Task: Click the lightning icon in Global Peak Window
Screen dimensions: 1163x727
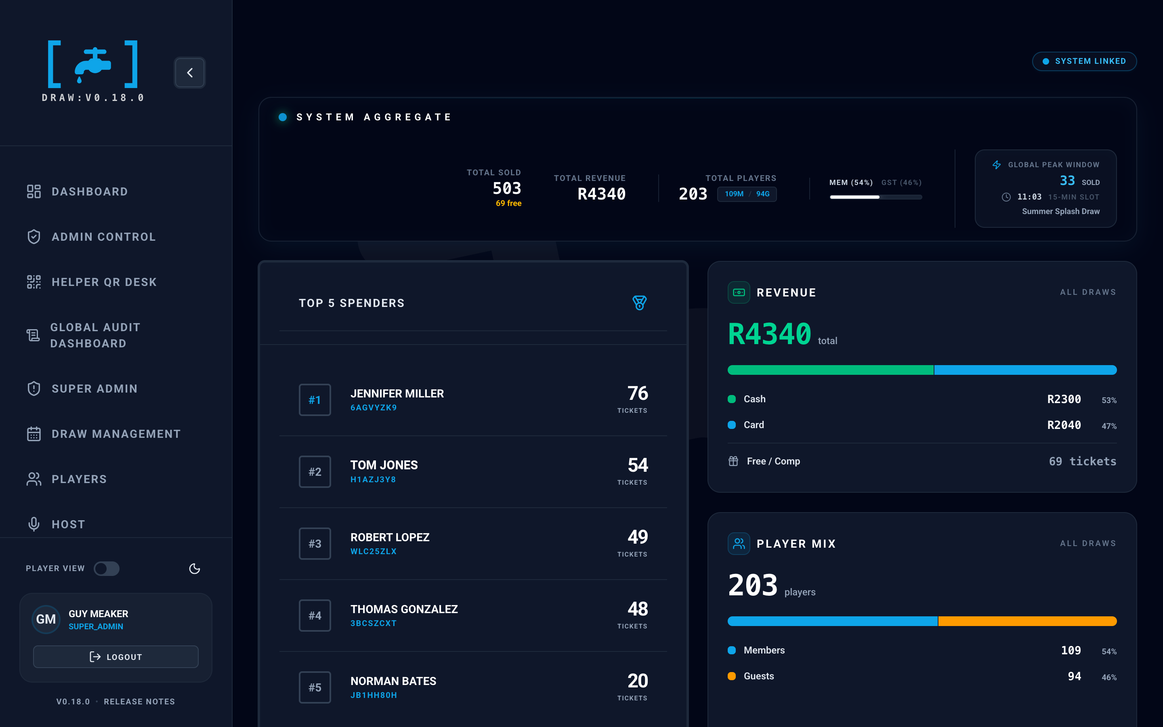Action: coord(997,164)
